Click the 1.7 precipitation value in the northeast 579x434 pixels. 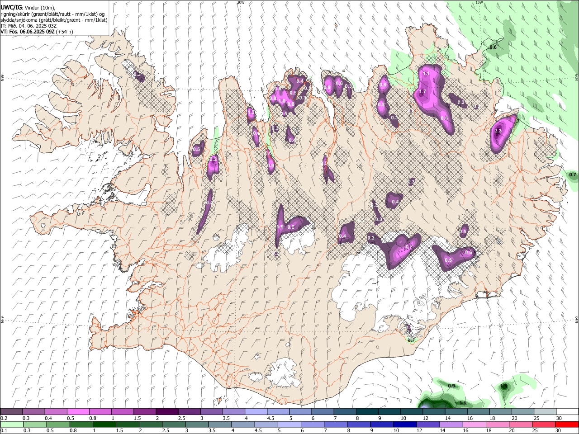point(422,91)
